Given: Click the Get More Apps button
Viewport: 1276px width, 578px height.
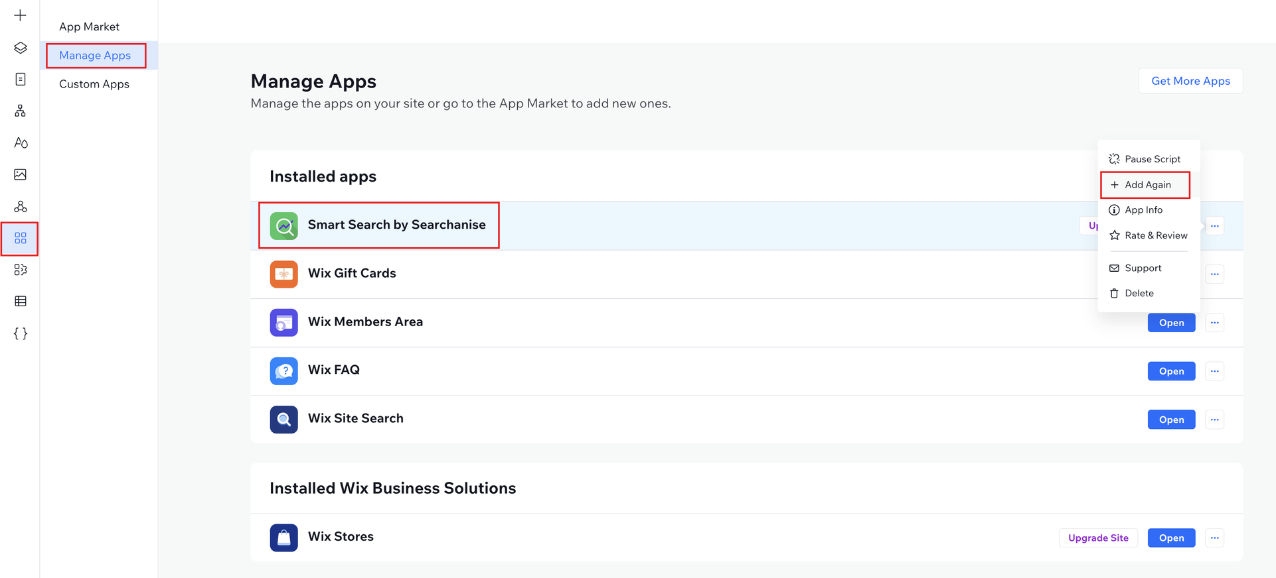Looking at the screenshot, I should coord(1190,81).
